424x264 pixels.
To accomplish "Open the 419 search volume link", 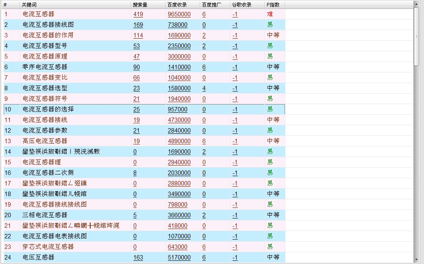I will 138,14.
